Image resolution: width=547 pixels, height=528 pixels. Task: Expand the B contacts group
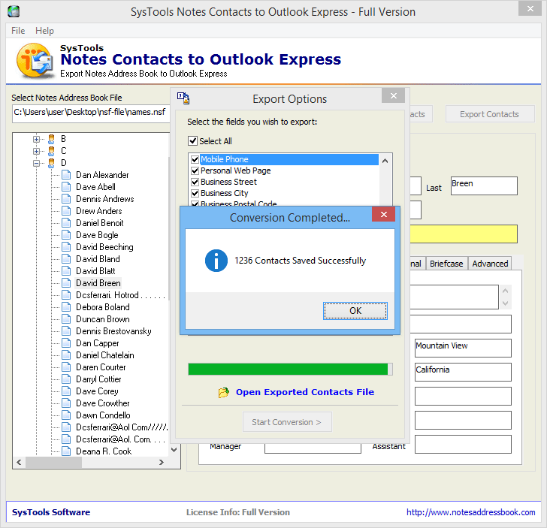click(x=36, y=139)
